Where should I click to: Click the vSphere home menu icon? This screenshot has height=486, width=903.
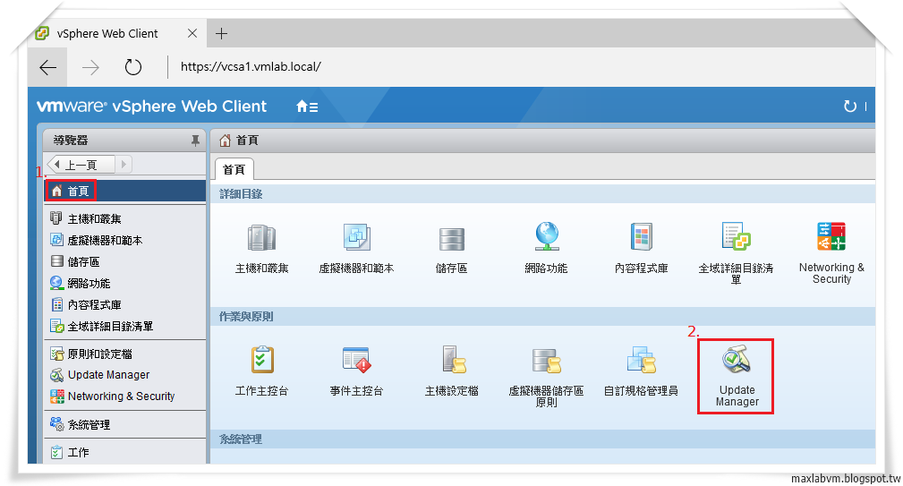[x=306, y=107]
